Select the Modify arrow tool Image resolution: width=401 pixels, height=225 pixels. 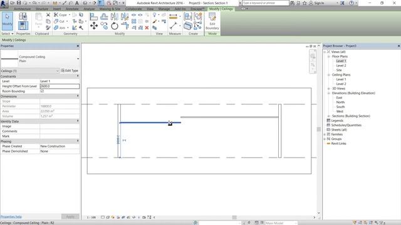point(7,21)
